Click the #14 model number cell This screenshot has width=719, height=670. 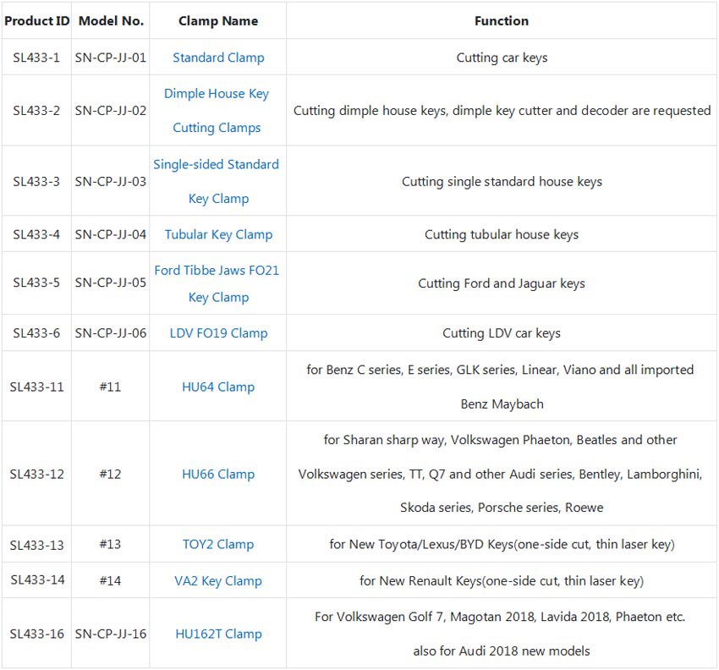point(111,581)
